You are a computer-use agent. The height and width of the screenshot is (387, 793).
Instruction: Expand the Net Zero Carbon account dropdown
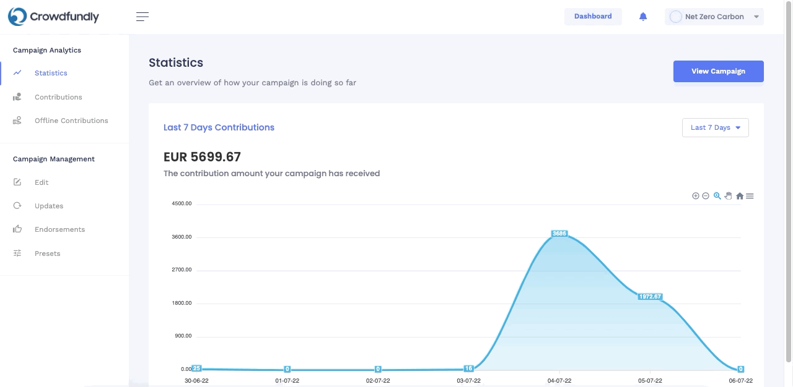tap(714, 17)
